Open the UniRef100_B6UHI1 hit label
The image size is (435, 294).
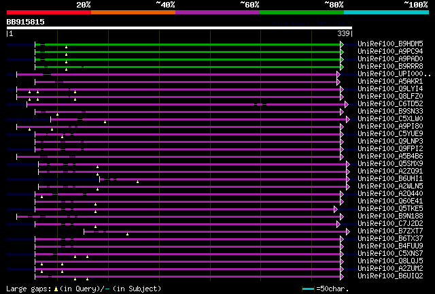pyautogui.click(x=390, y=179)
